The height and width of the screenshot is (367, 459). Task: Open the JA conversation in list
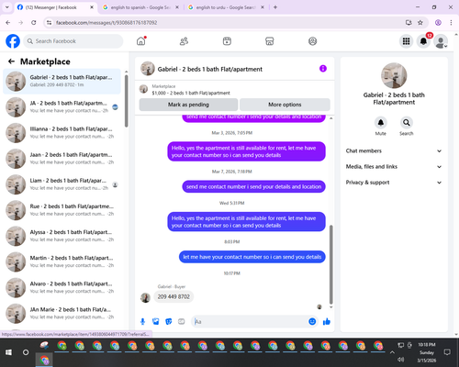62,107
